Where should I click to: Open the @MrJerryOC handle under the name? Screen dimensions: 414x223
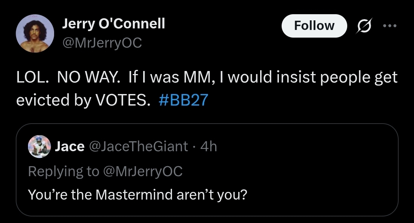[102, 43]
